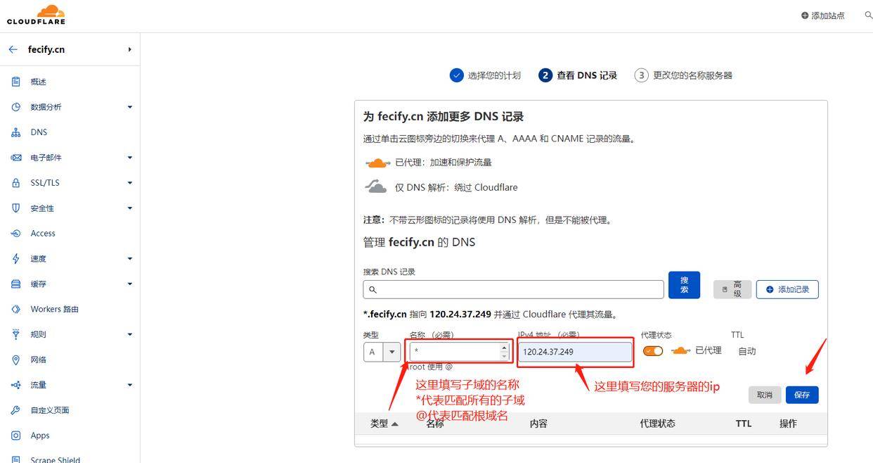This screenshot has width=873, height=463.
Task: Click the 更改您的名称服务器 step label
Action: tap(692, 75)
